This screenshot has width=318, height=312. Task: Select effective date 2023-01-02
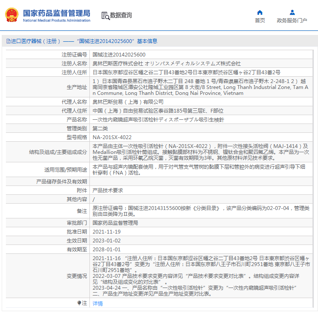(106, 241)
